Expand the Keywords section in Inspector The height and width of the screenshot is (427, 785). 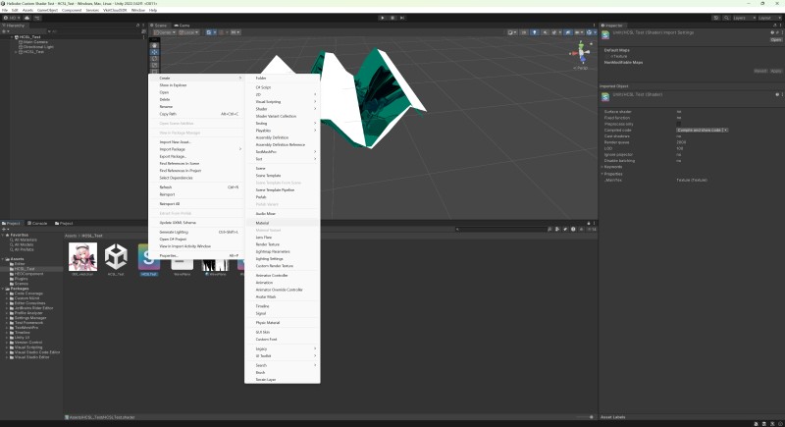602,167
